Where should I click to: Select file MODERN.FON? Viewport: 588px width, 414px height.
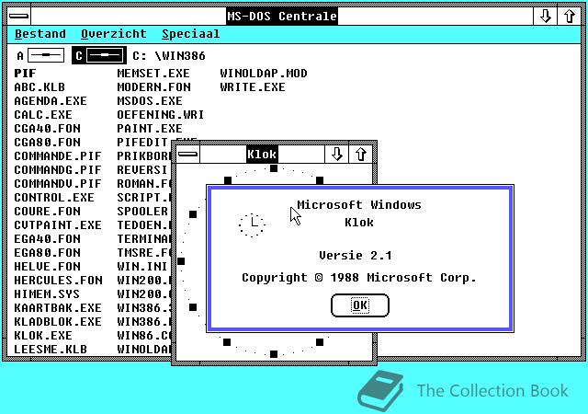point(153,87)
